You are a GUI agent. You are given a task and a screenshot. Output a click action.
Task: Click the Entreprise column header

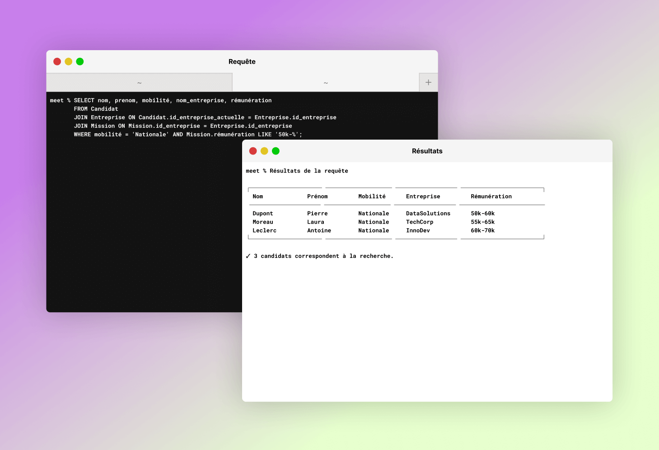pos(423,197)
